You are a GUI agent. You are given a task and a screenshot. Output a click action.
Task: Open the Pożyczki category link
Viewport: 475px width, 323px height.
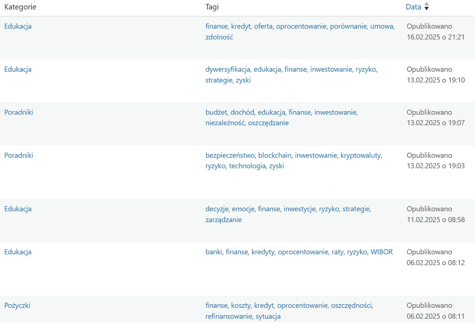[x=17, y=306]
